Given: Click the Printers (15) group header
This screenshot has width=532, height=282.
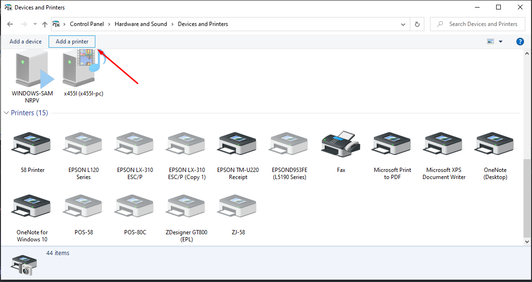Looking at the screenshot, I should click(30, 113).
